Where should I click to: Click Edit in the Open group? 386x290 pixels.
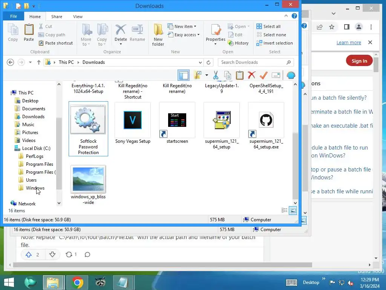point(235,35)
